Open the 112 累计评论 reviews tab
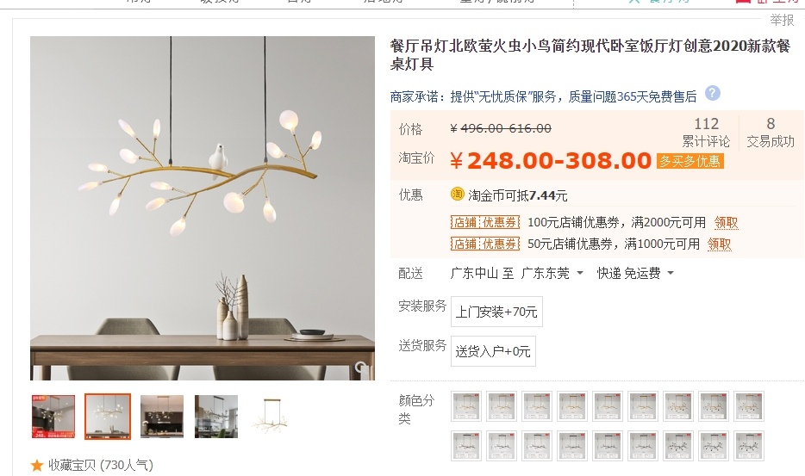Image resolution: width=805 pixels, height=476 pixels. point(706,133)
